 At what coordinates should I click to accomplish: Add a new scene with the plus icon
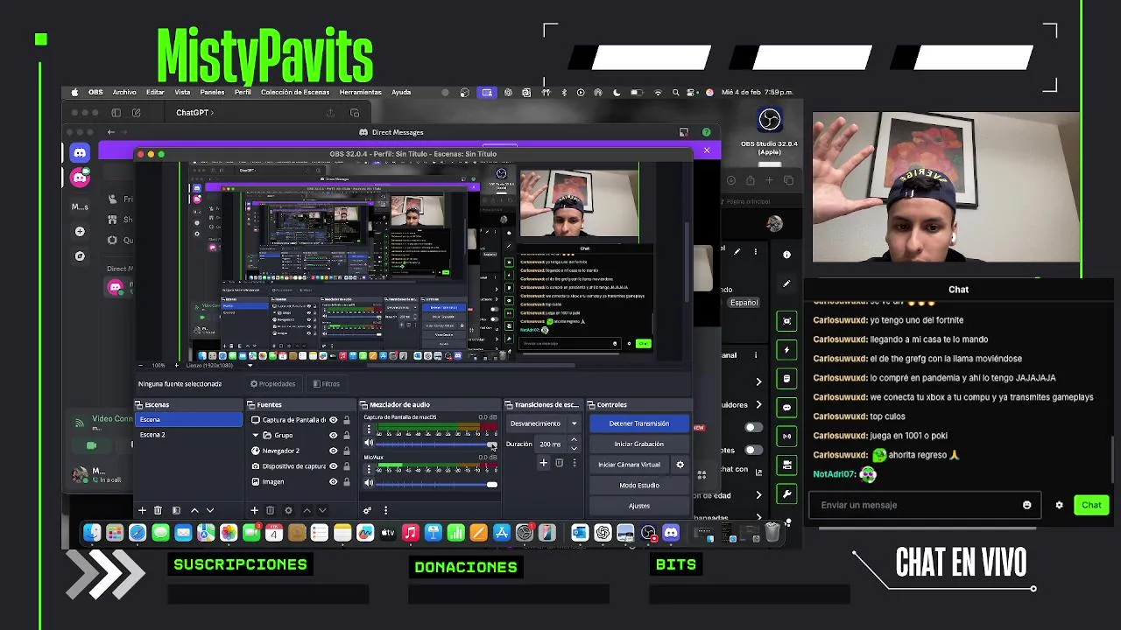point(142,510)
